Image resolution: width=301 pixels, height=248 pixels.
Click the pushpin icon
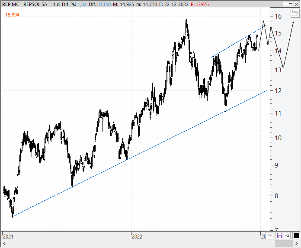click(287, 235)
